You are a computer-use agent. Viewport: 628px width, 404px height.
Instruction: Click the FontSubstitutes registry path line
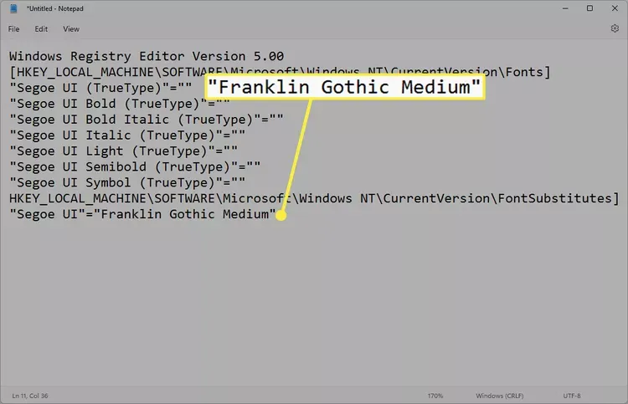tap(314, 198)
